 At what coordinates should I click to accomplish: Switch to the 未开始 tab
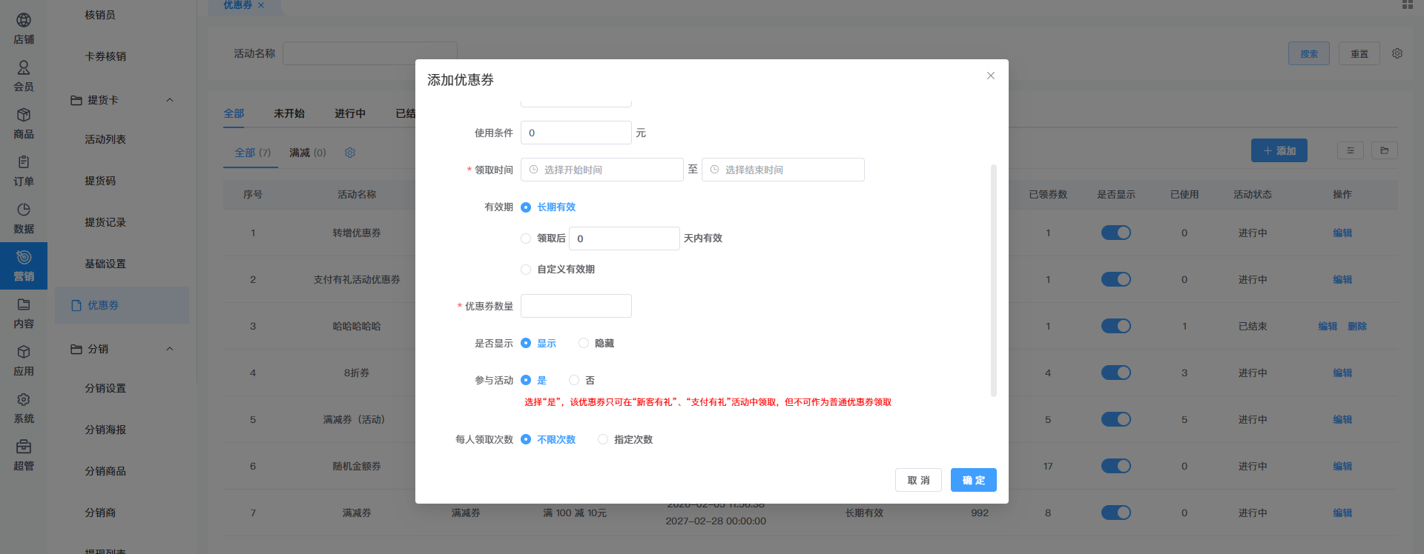tap(289, 113)
